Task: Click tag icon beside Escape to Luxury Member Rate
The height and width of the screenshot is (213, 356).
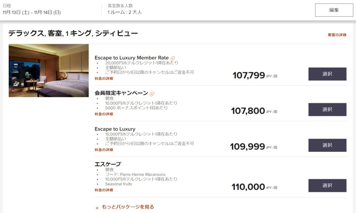Action: (173, 58)
